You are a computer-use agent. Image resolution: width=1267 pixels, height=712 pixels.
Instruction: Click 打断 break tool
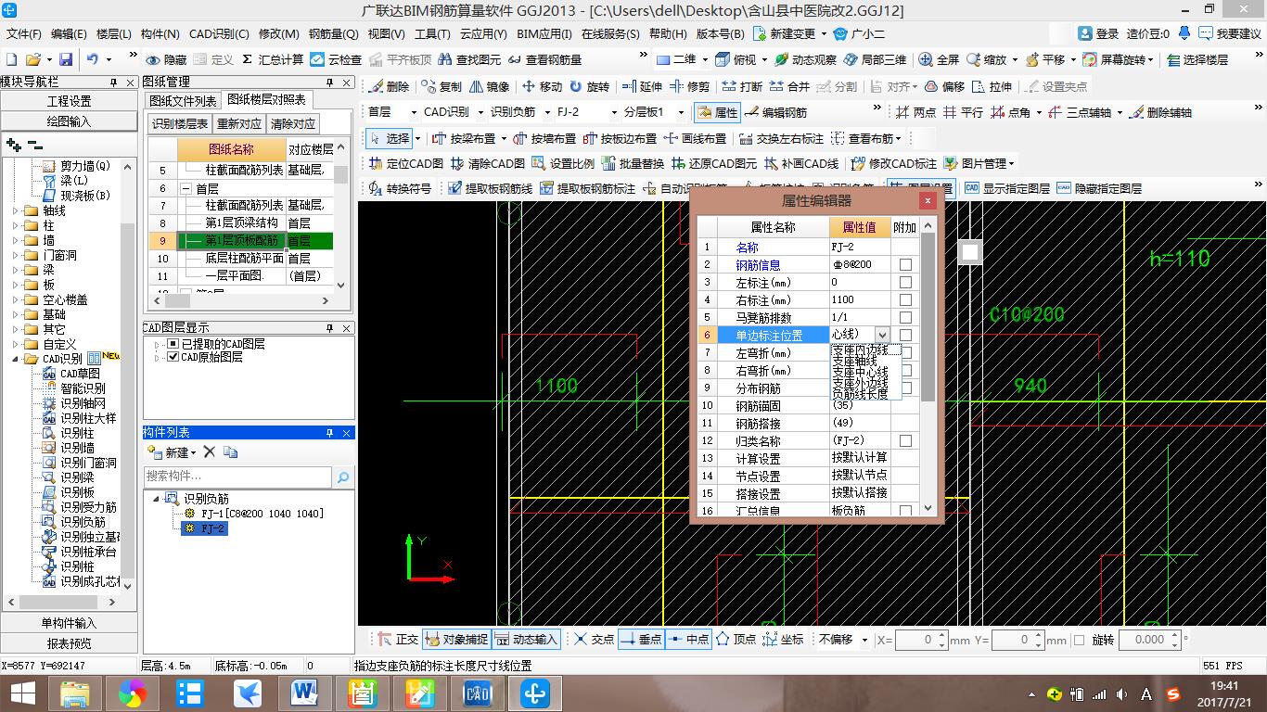pyautogui.click(x=742, y=86)
